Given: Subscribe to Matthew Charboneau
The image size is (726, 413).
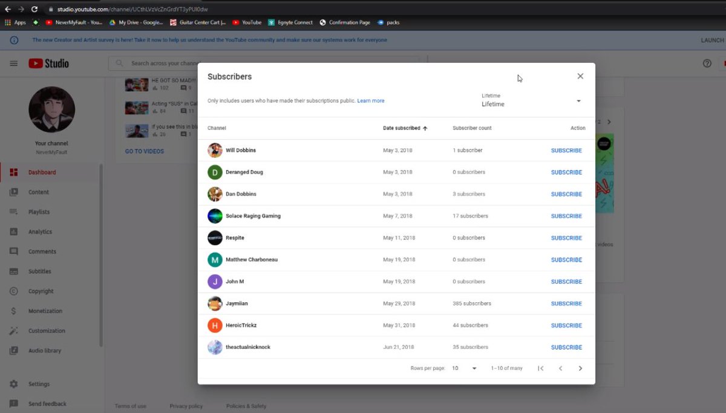Looking at the screenshot, I should tap(566, 260).
